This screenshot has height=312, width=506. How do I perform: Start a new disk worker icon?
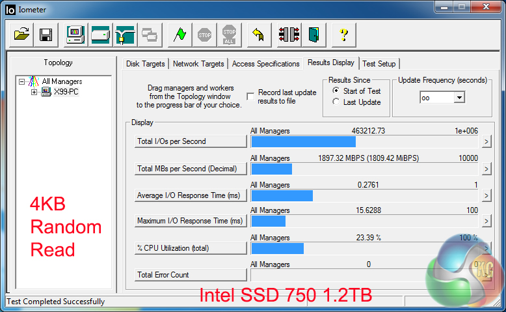tap(100, 35)
